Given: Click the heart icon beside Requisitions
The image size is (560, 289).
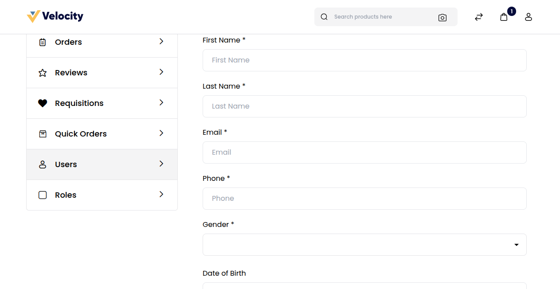Looking at the screenshot, I should pyautogui.click(x=42, y=103).
